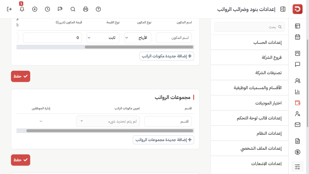Open the clock history icon

[x=47, y=9]
